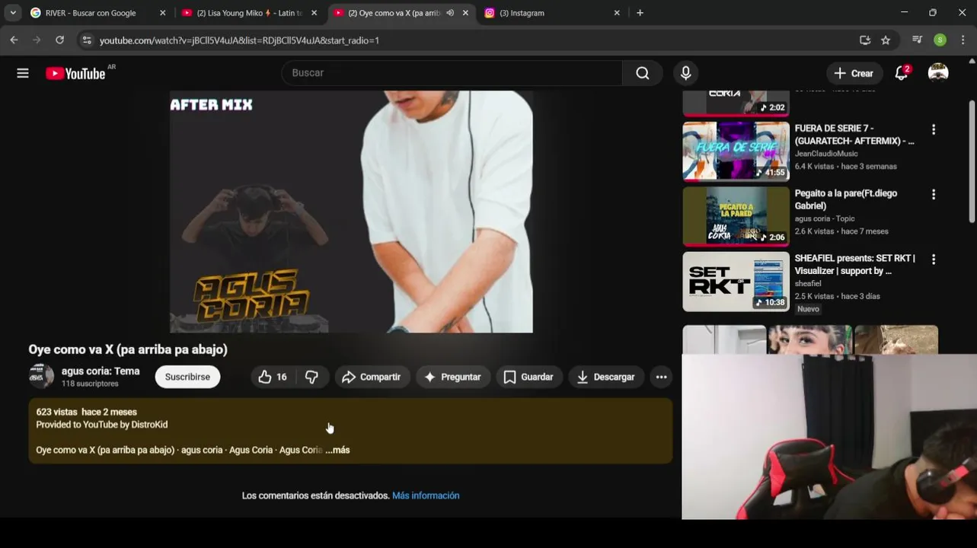Open more actions three-dot menu below video
The width and height of the screenshot is (977, 548).
(661, 377)
